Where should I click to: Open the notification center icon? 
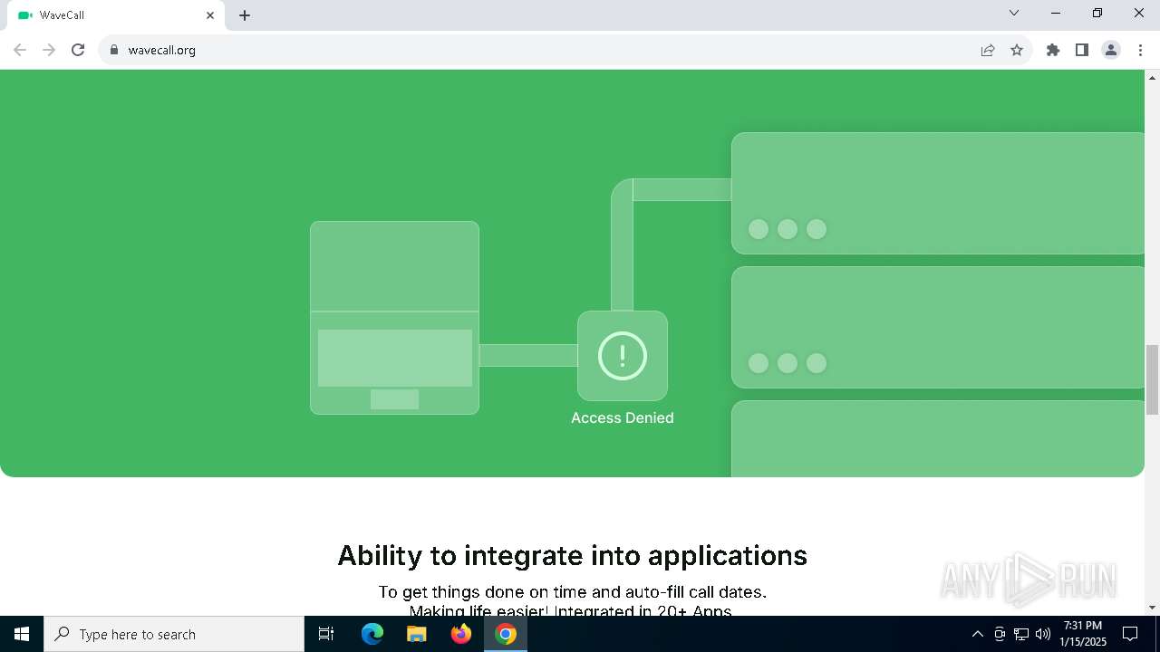[x=1131, y=634]
